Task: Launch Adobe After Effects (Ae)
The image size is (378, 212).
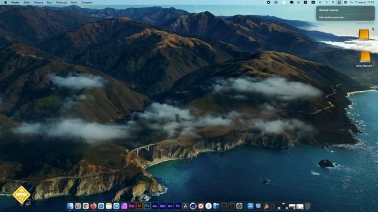Action: tap(170, 206)
